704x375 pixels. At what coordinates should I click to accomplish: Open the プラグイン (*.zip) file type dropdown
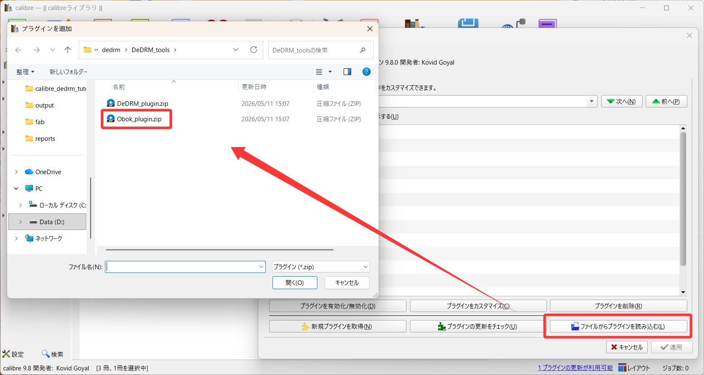tap(321, 267)
